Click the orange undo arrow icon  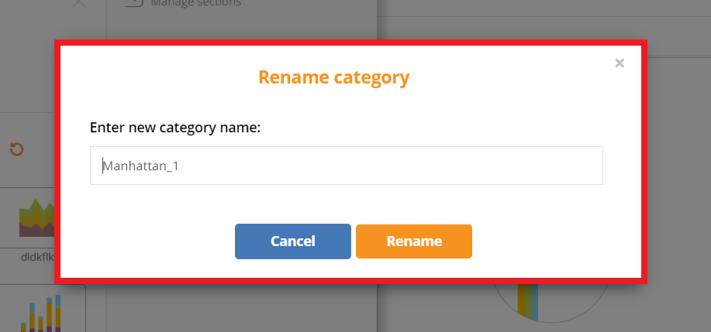[x=16, y=149]
